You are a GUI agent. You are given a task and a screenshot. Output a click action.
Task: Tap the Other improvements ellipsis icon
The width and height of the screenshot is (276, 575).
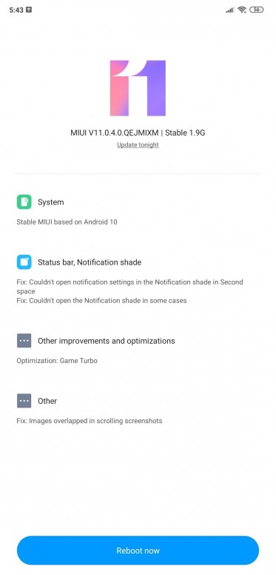pos(24,341)
